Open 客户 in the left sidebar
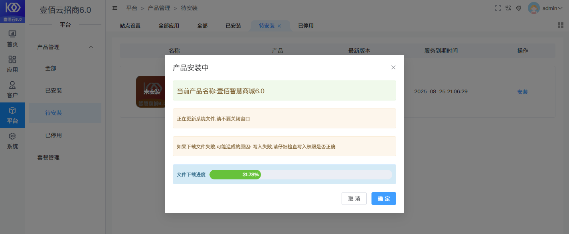Image resolution: width=569 pixels, height=234 pixels. 12,90
